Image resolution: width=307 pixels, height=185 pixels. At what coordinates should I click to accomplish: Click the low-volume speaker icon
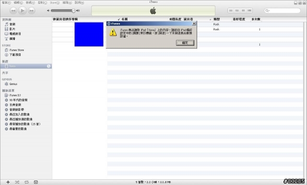coord(48,11)
